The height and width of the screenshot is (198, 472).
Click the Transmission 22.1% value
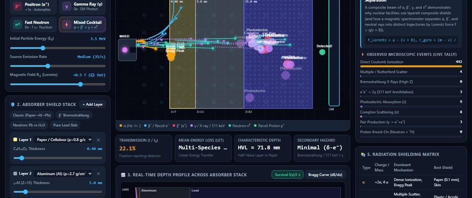(x=127, y=148)
